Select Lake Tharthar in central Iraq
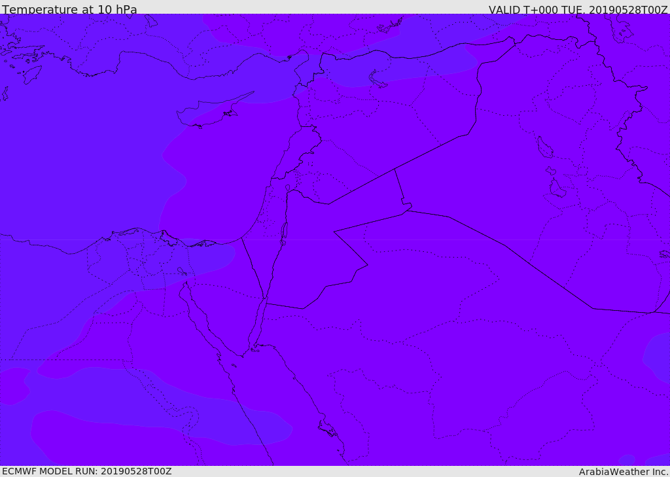 545,147
